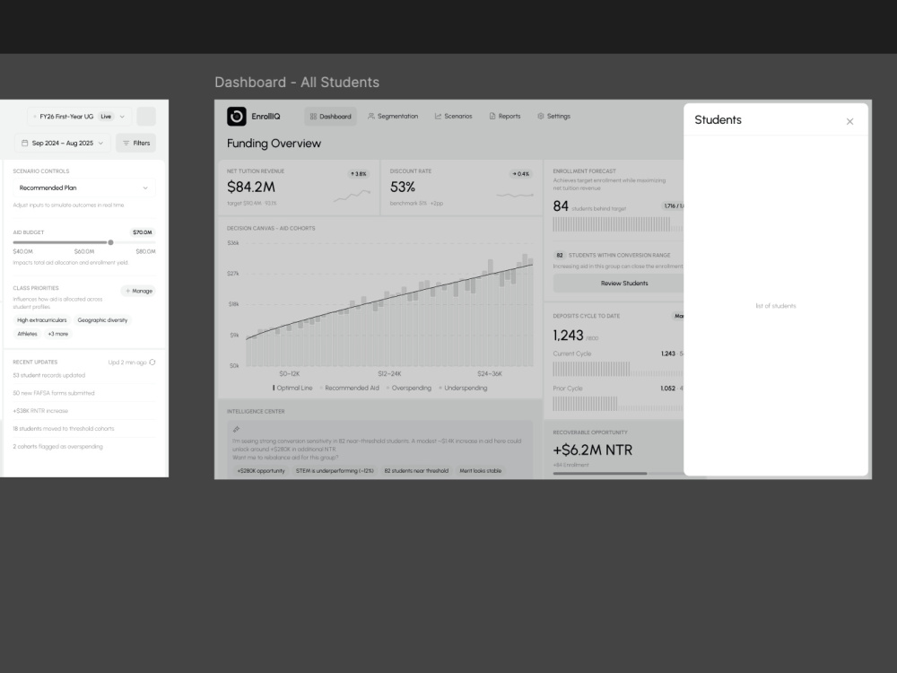The image size is (897, 673).
Task: Select the Dashboard - All Students frame title
Action: click(297, 83)
